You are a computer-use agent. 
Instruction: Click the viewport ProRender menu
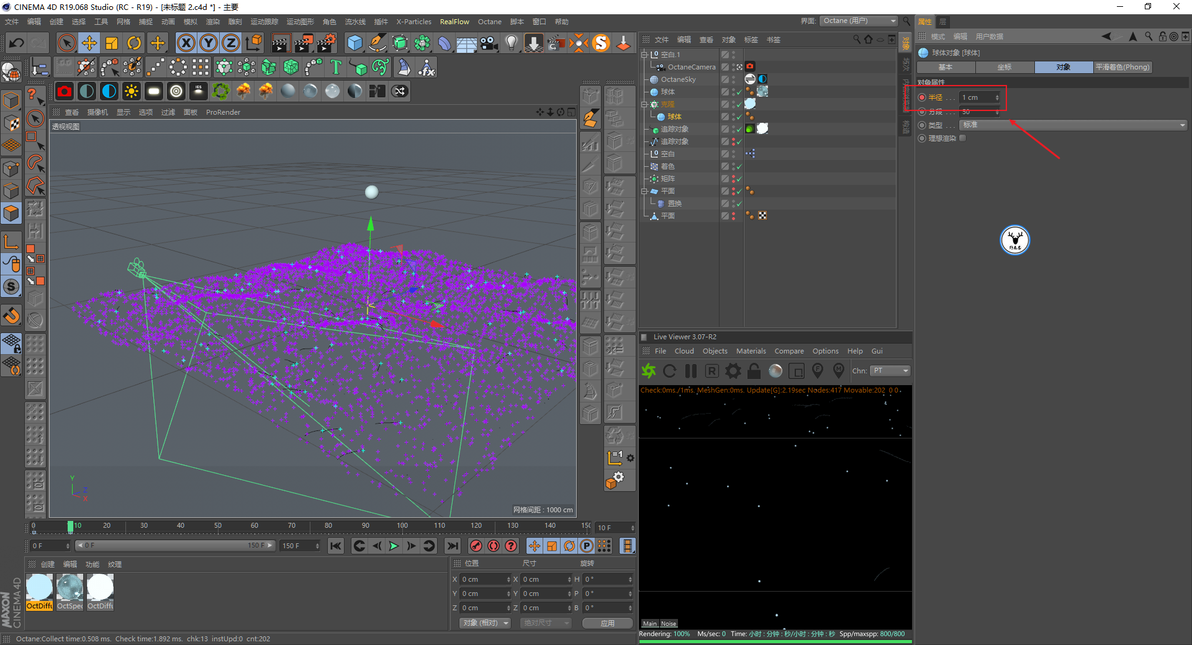pos(223,112)
